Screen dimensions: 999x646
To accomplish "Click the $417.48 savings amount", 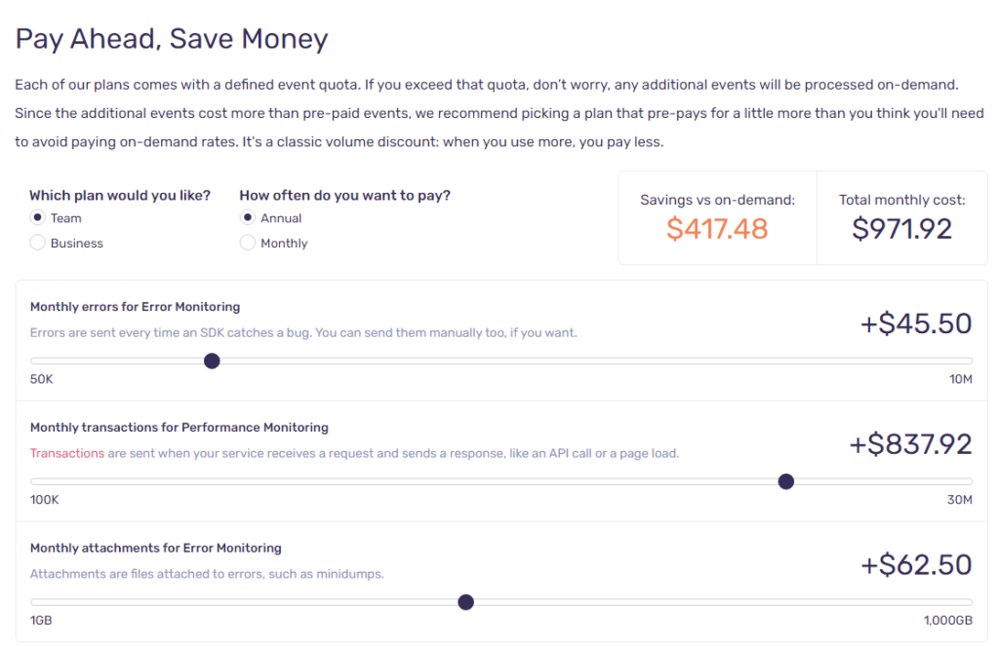I will [x=718, y=229].
